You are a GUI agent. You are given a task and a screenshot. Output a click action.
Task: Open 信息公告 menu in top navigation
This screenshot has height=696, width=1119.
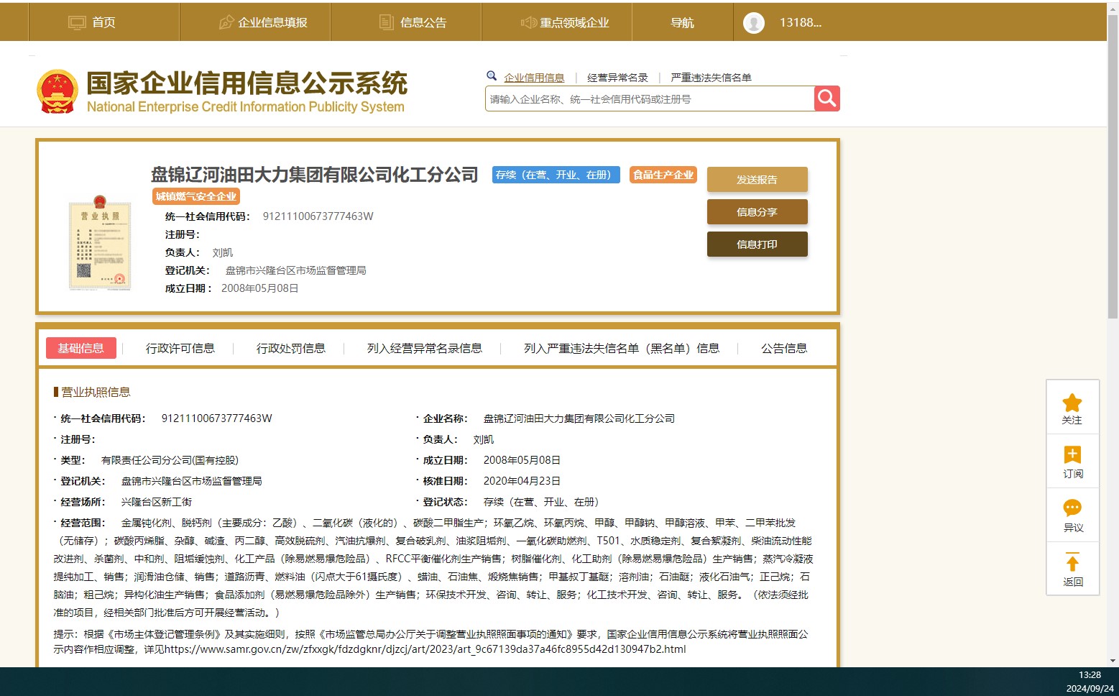point(413,22)
